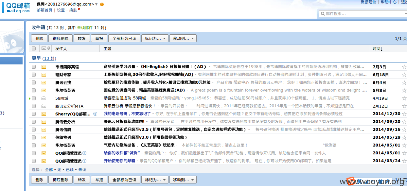Click the top 彻底删除 button

pos(61,39)
